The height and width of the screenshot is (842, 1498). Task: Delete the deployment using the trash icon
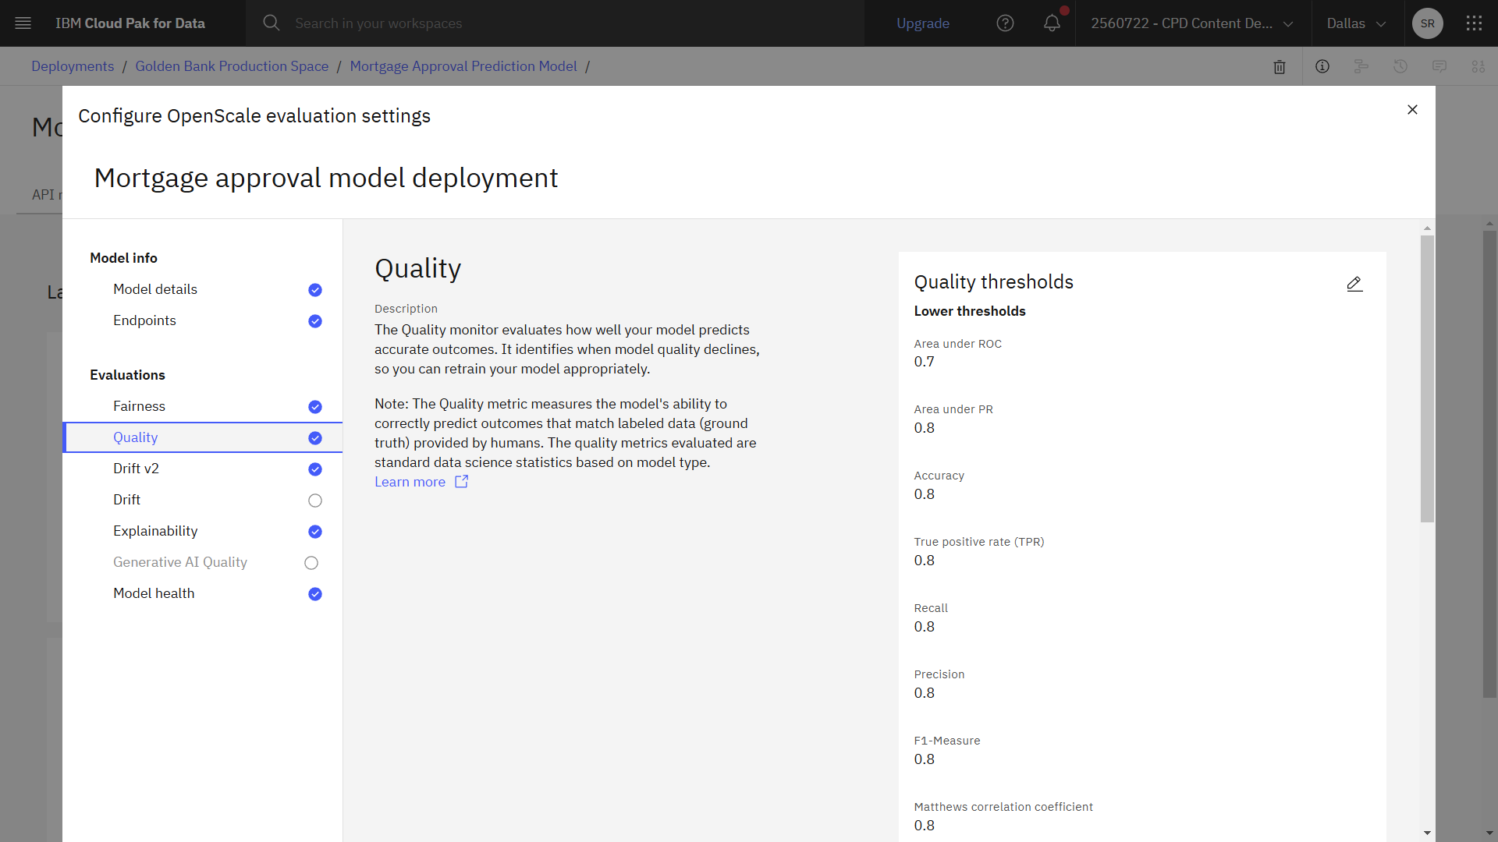(x=1279, y=66)
